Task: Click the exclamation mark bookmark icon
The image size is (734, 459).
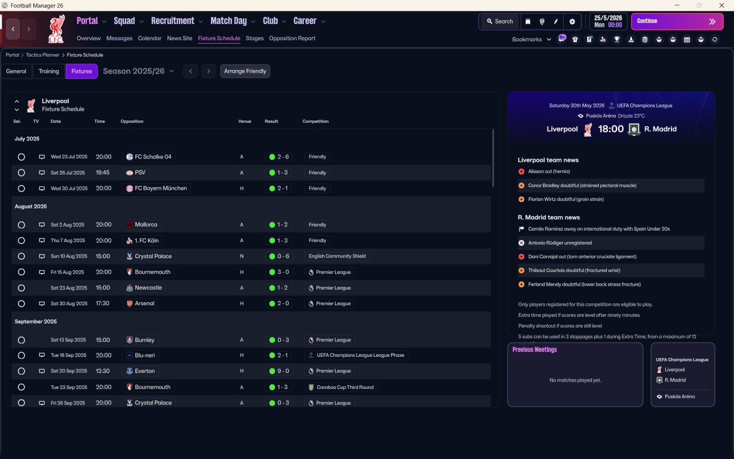Action: click(x=589, y=40)
